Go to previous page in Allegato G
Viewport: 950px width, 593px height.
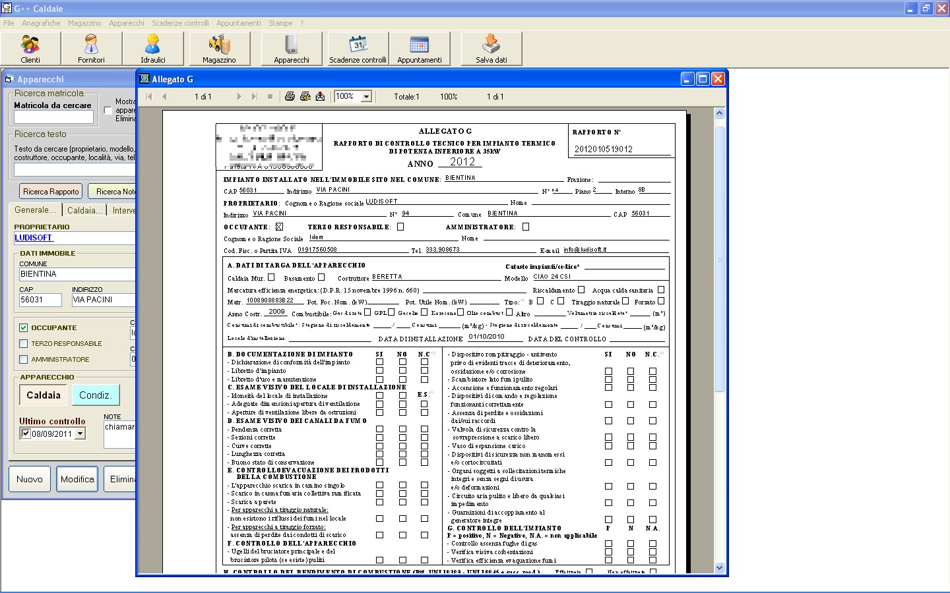pos(164,96)
